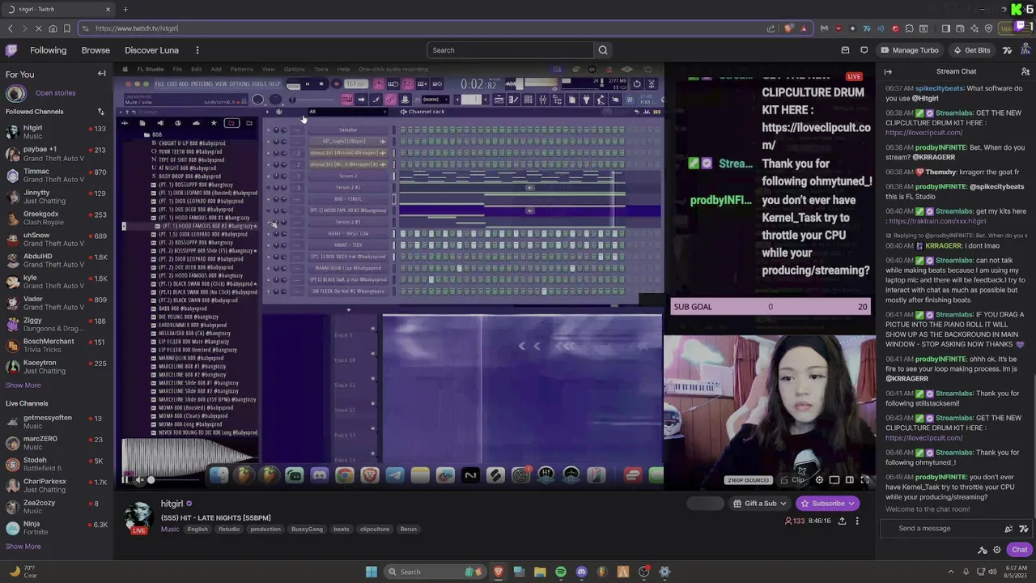Sort followed channels with the sort icon

100,112
